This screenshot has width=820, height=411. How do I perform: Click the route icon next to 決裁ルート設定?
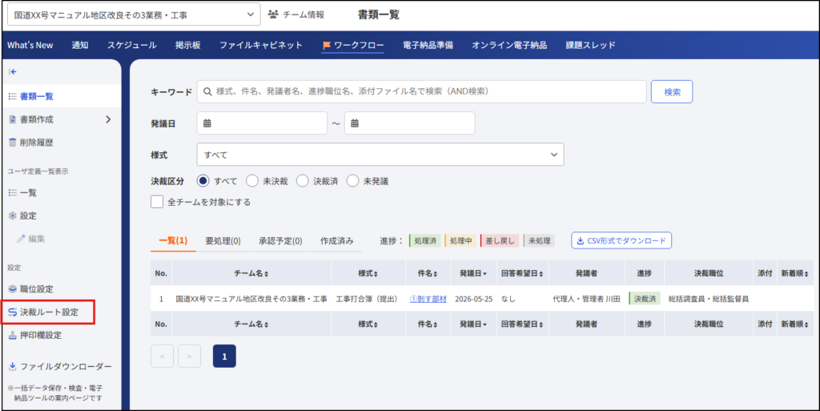(13, 312)
